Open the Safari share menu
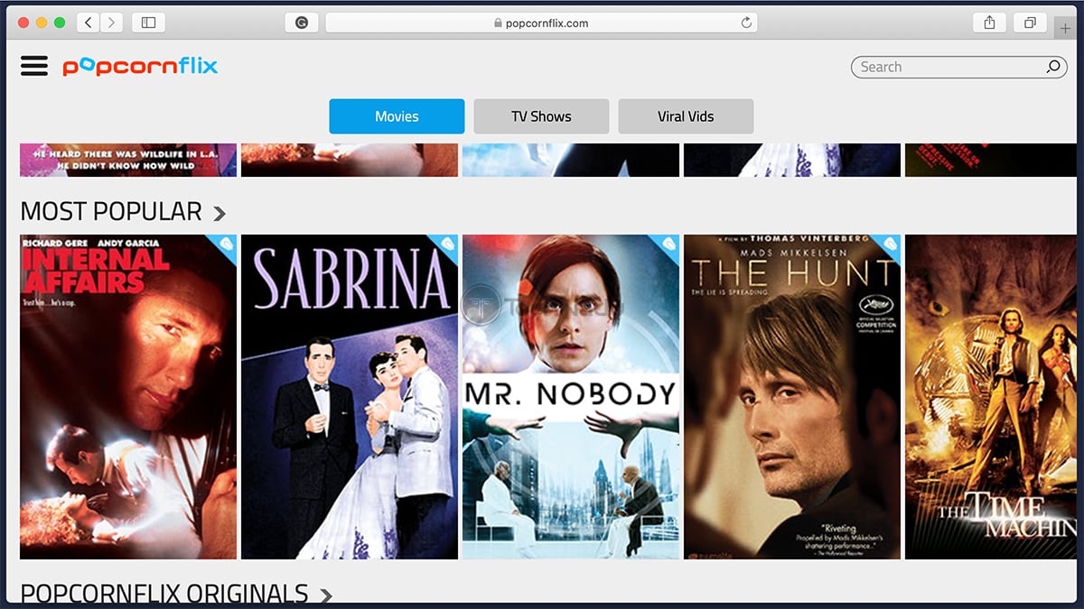This screenshot has width=1084, height=609. point(989,23)
